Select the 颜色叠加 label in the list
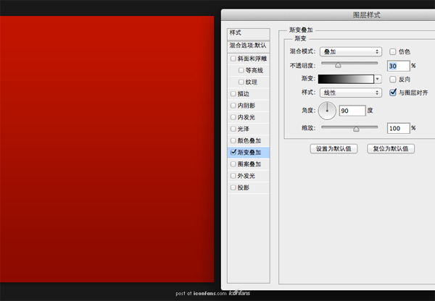 coord(249,140)
